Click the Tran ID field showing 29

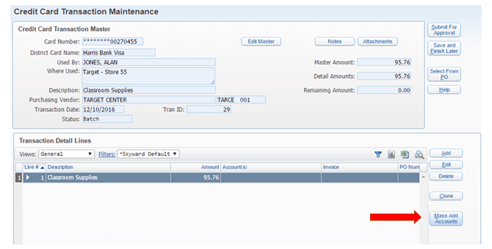[x=209, y=109]
